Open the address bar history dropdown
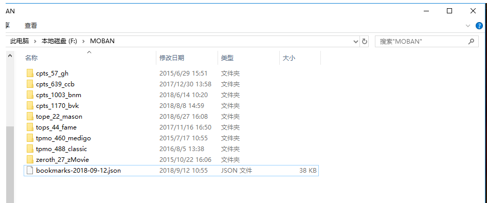487x203 pixels. point(356,41)
